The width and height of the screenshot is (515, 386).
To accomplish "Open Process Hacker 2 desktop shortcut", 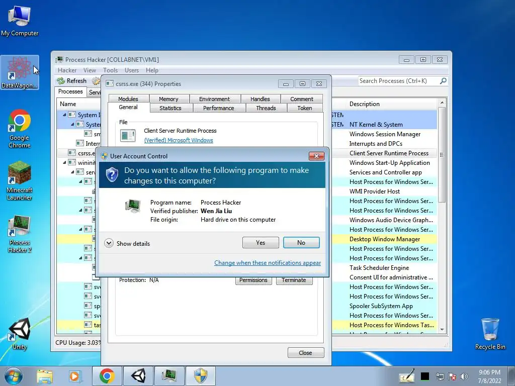I will pyautogui.click(x=20, y=234).
